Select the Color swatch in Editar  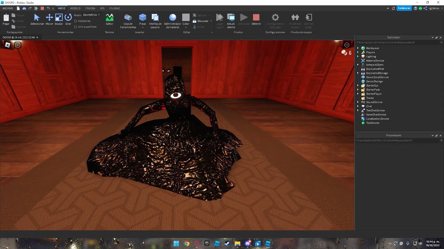(x=186, y=17)
